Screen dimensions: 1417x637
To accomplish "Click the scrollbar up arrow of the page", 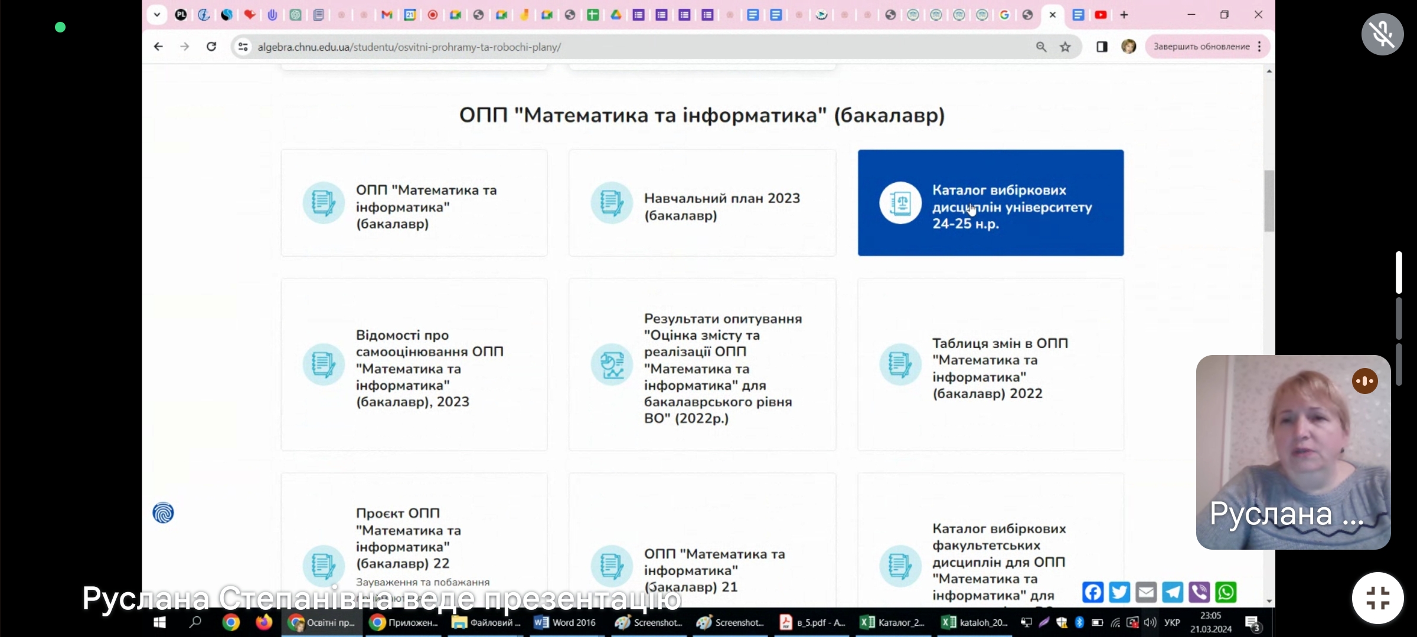I will [x=1269, y=71].
